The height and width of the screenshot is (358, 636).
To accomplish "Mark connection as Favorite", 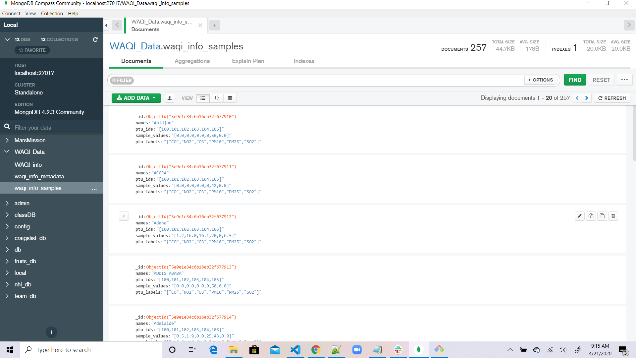I will point(32,50).
